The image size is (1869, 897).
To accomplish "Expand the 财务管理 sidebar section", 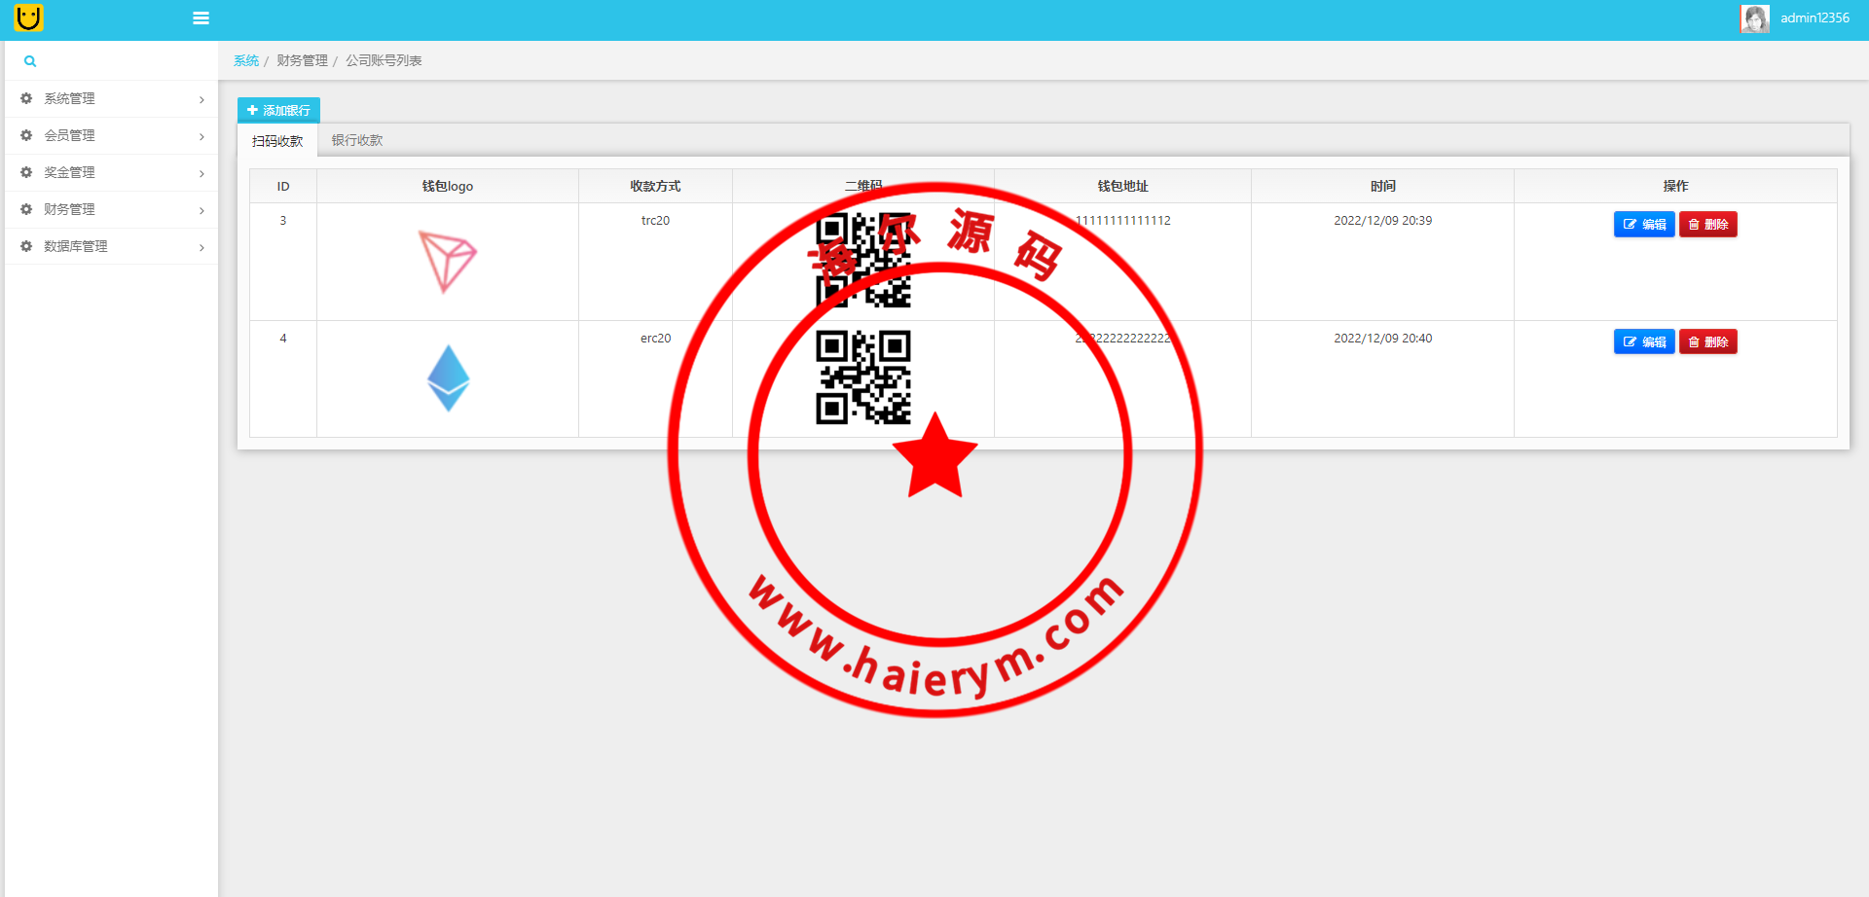I will coord(69,209).
